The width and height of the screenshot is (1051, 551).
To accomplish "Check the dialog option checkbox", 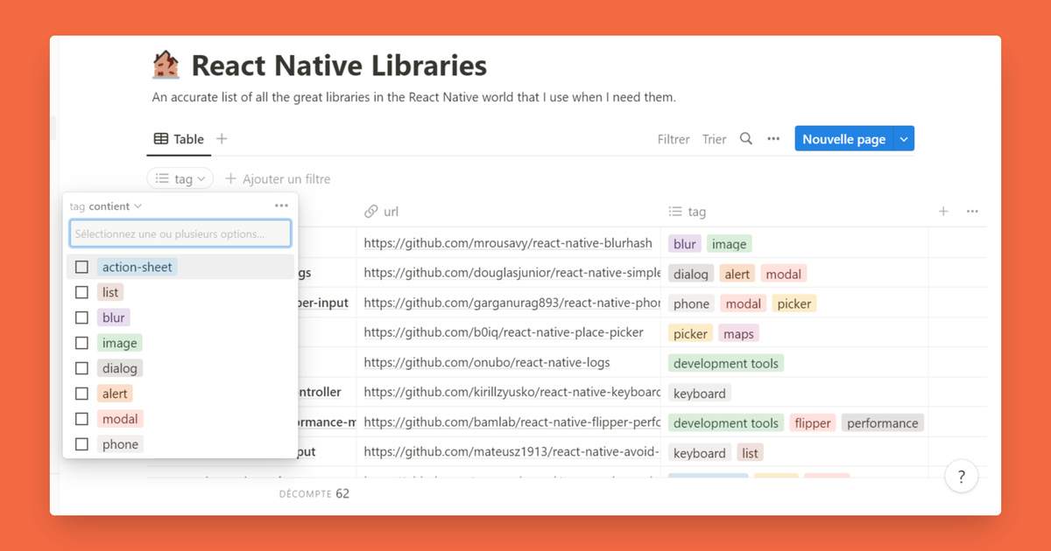I will [x=81, y=368].
